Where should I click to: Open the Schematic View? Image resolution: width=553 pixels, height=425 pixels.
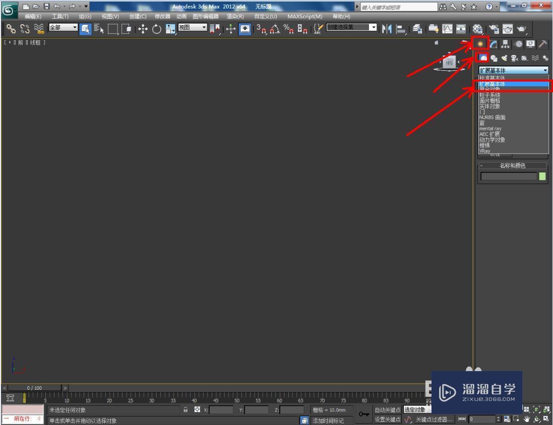click(461, 29)
